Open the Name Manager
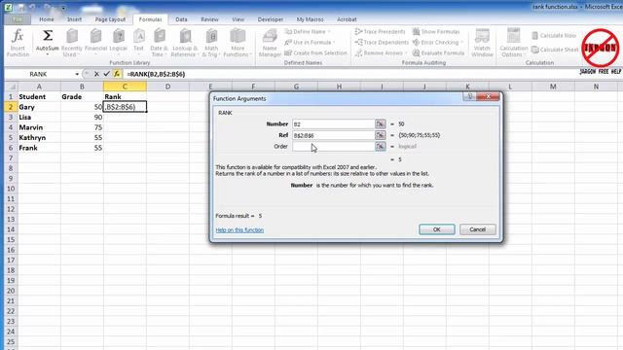 click(x=270, y=43)
